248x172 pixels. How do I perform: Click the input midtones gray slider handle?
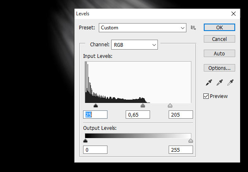click(x=143, y=105)
